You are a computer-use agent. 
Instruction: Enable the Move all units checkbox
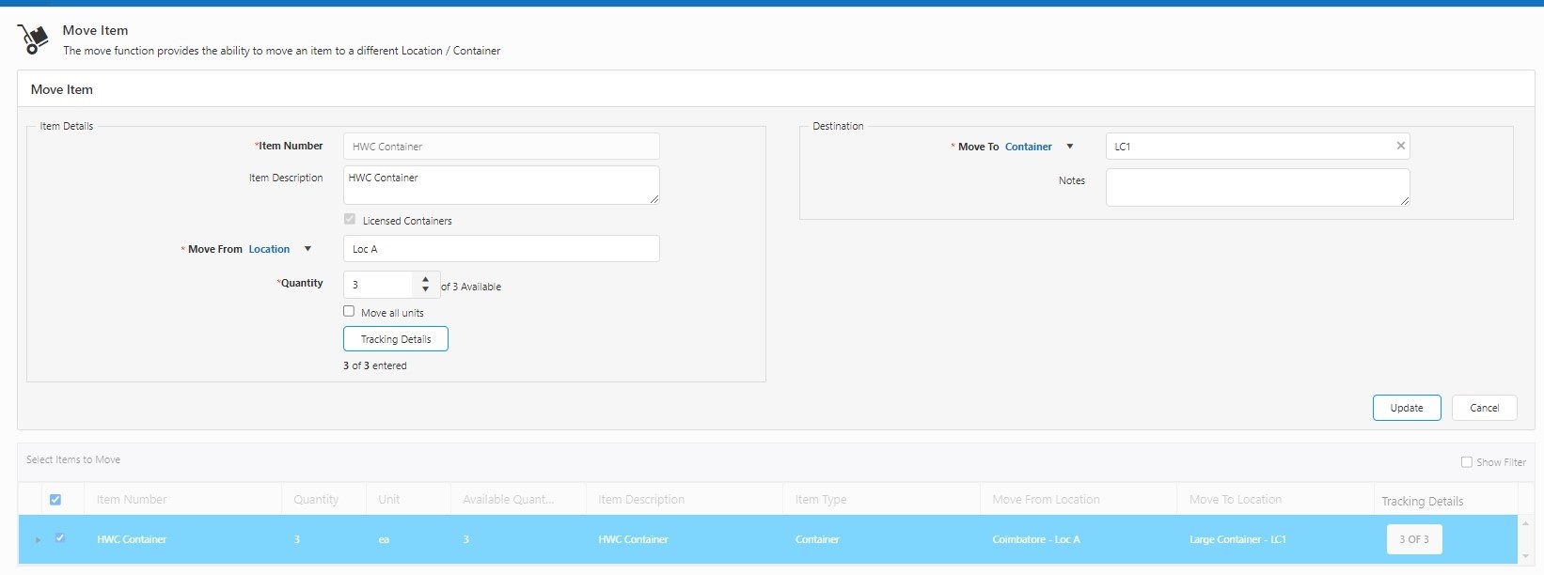(x=349, y=311)
